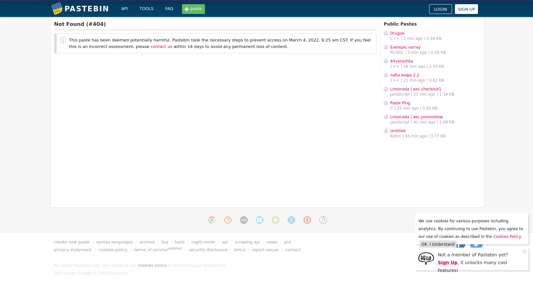The image size is (533, 281).
Task: Open footer security disclosure link
Action: coord(208,250)
